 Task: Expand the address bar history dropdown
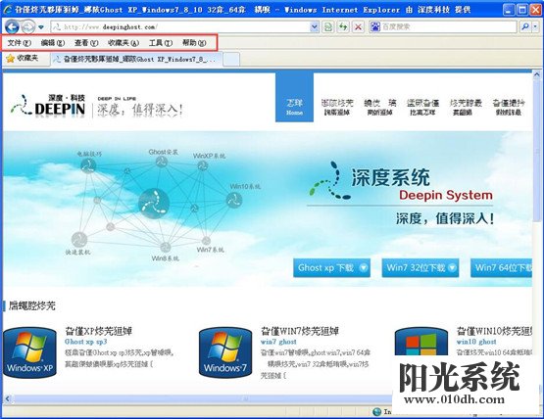[x=315, y=26]
